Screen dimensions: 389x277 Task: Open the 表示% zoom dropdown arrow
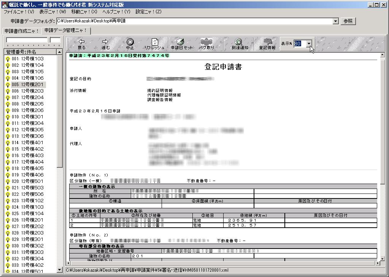tap(309, 44)
